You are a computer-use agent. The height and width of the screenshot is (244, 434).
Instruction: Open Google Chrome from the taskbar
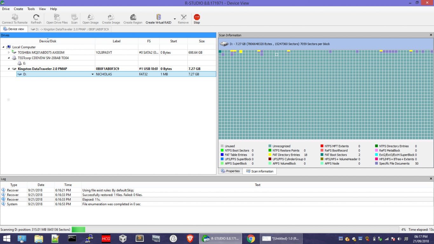pos(251,239)
